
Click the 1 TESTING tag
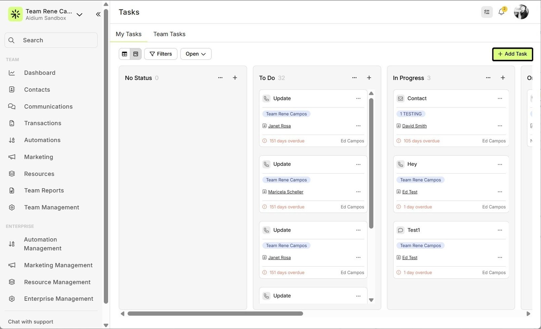pyautogui.click(x=411, y=114)
